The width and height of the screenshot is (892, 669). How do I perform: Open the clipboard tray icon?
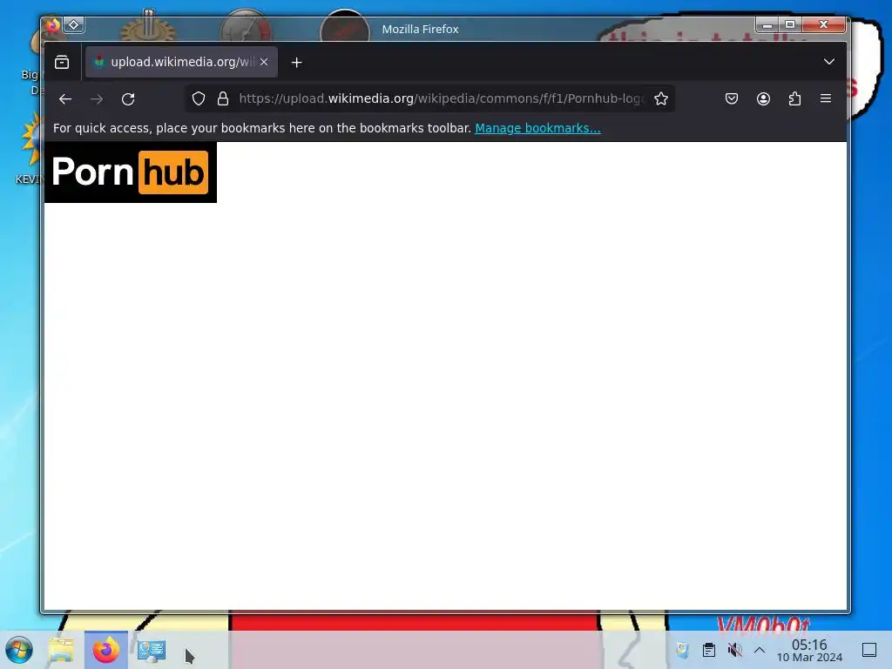[x=709, y=650]
